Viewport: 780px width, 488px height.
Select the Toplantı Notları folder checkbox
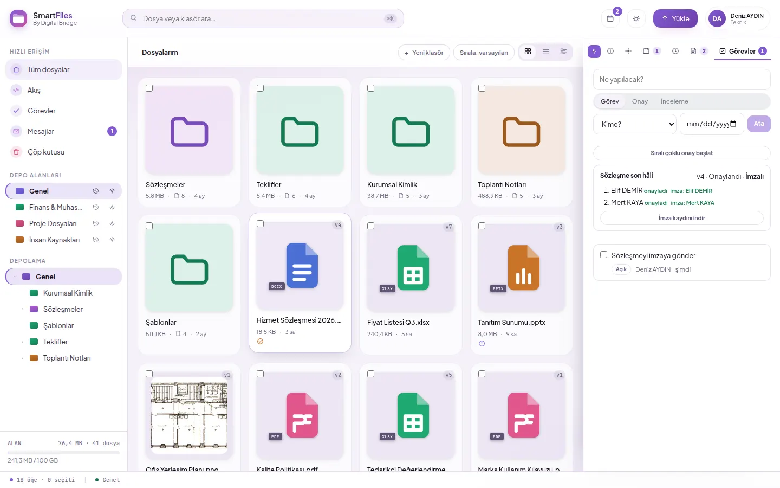[482, 88]
